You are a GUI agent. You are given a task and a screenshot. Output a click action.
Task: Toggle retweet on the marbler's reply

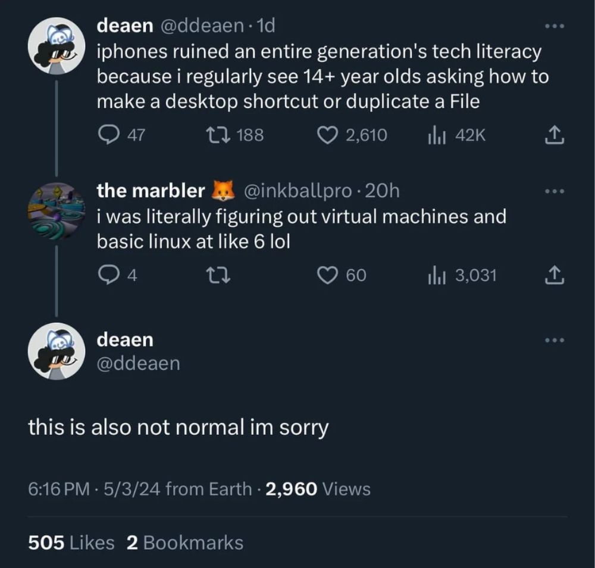[218, 275]
